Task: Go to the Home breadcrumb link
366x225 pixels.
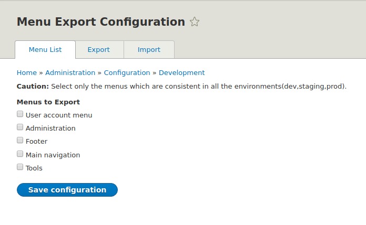Action: (27, 73)
